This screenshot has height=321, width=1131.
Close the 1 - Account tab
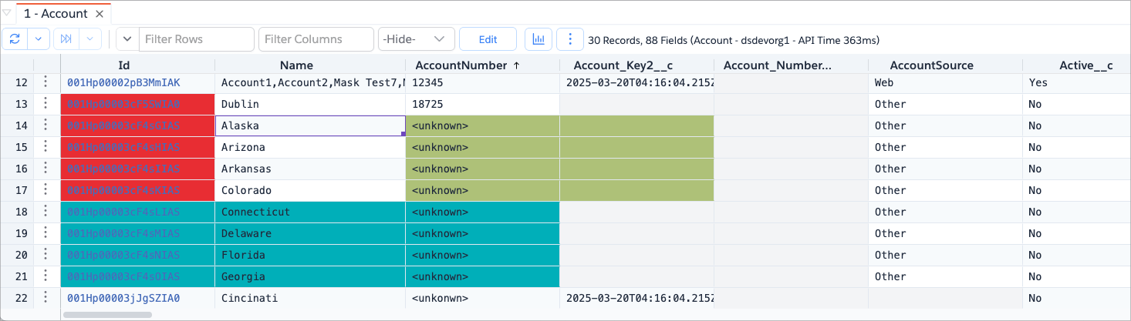pos(100,14)
